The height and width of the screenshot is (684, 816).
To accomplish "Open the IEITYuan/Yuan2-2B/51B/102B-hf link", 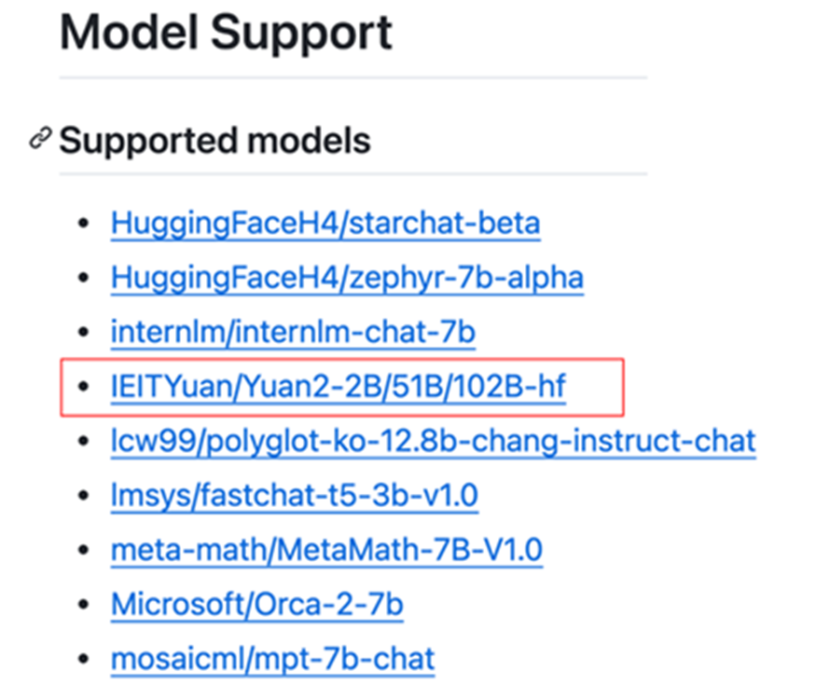I will click(x=338, y=386).
